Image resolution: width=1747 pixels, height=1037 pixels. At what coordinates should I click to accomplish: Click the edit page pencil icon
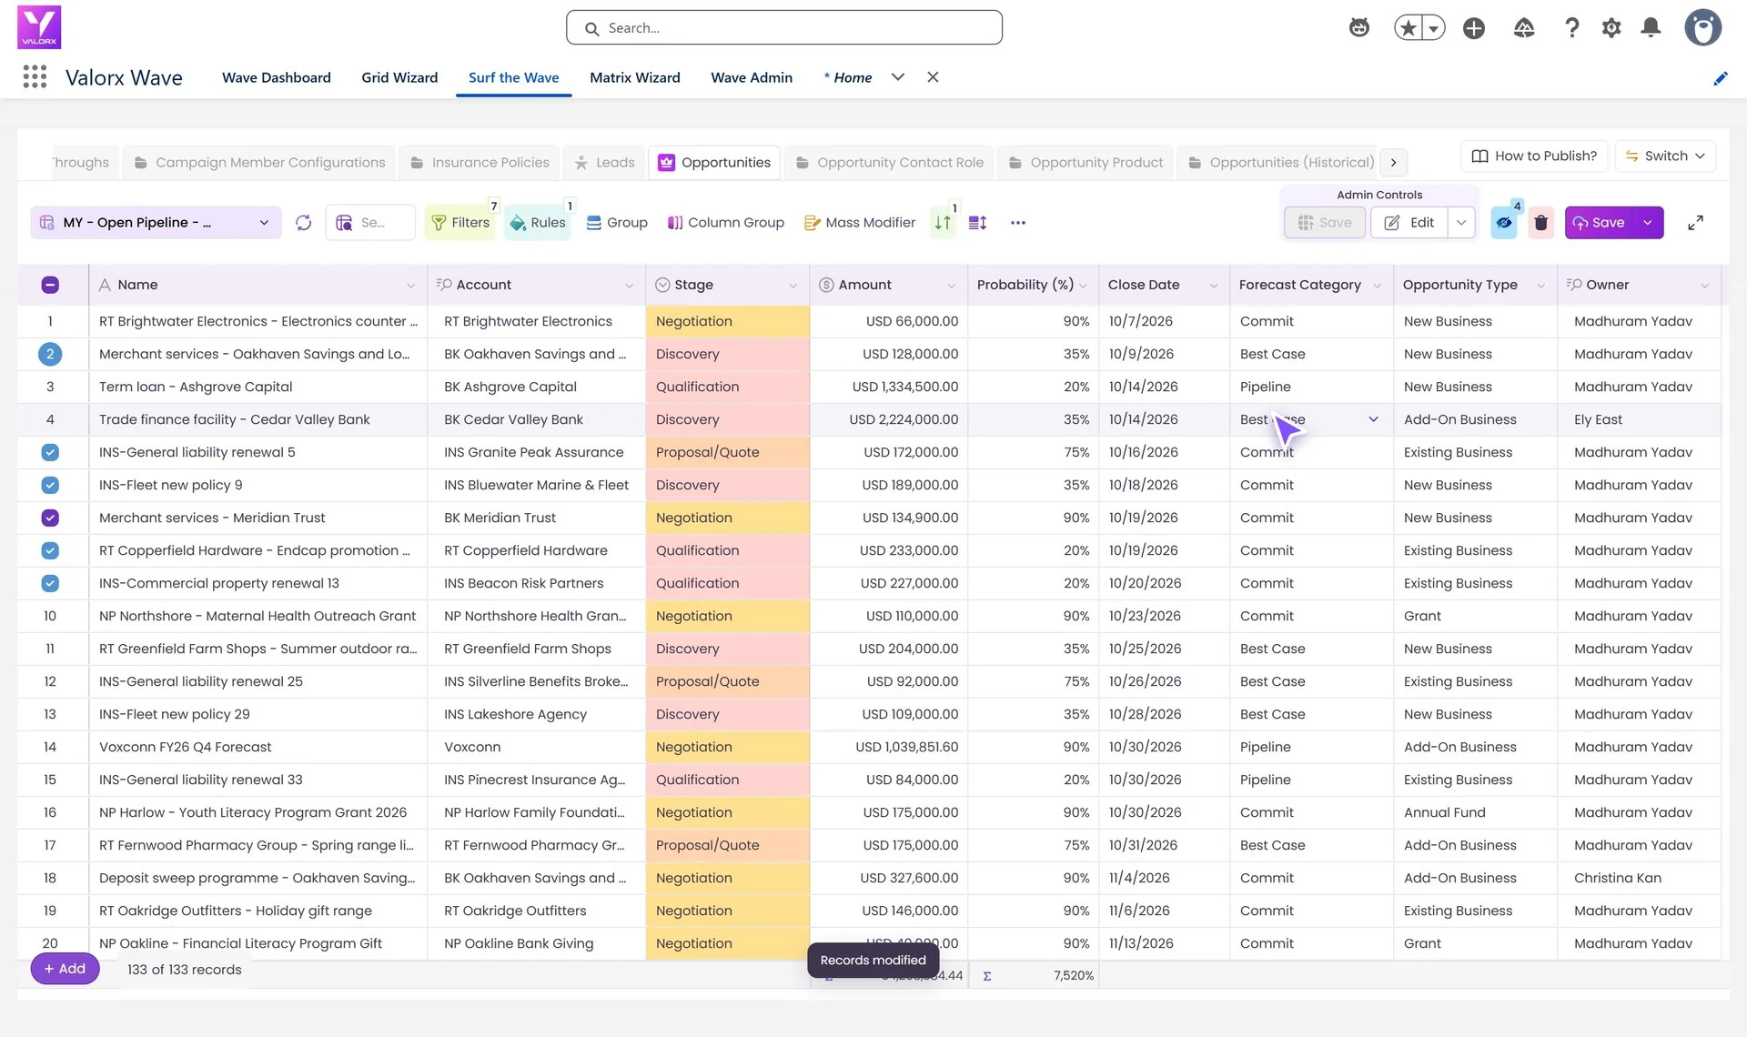pyautogui.click(x=1721, y=78)
